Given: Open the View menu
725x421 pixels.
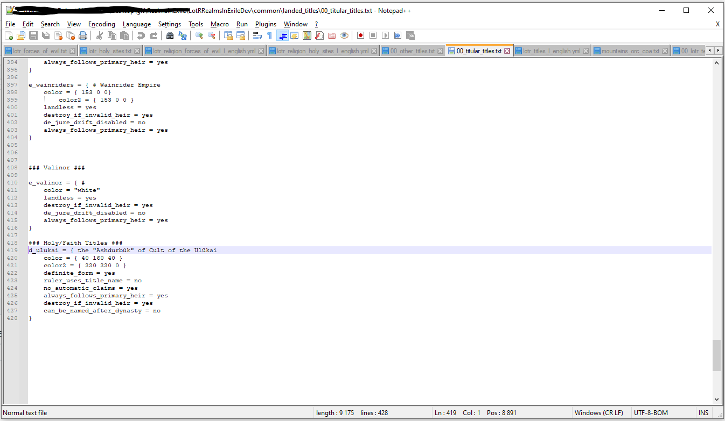Looking at the screenshot, I should pyautogui.click(x=74, y=24).
